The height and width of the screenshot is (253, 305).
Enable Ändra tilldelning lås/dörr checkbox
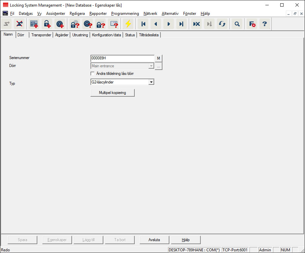[92, 74]
